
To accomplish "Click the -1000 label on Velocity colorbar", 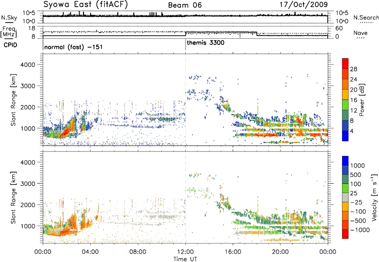I will pyautogui.click(x=360, y=230).
